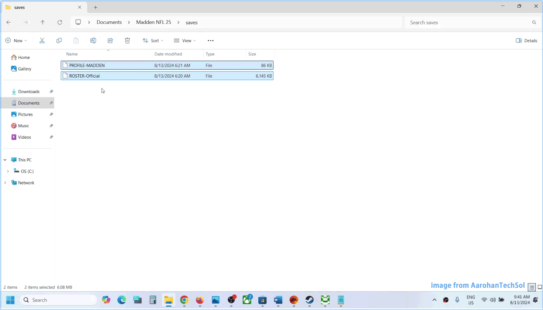Go forward with the right arrow

(x=26, y=22)
